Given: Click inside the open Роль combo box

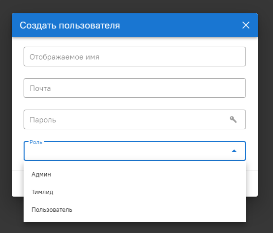Looking at the screenshot, I should coord(135,151).
